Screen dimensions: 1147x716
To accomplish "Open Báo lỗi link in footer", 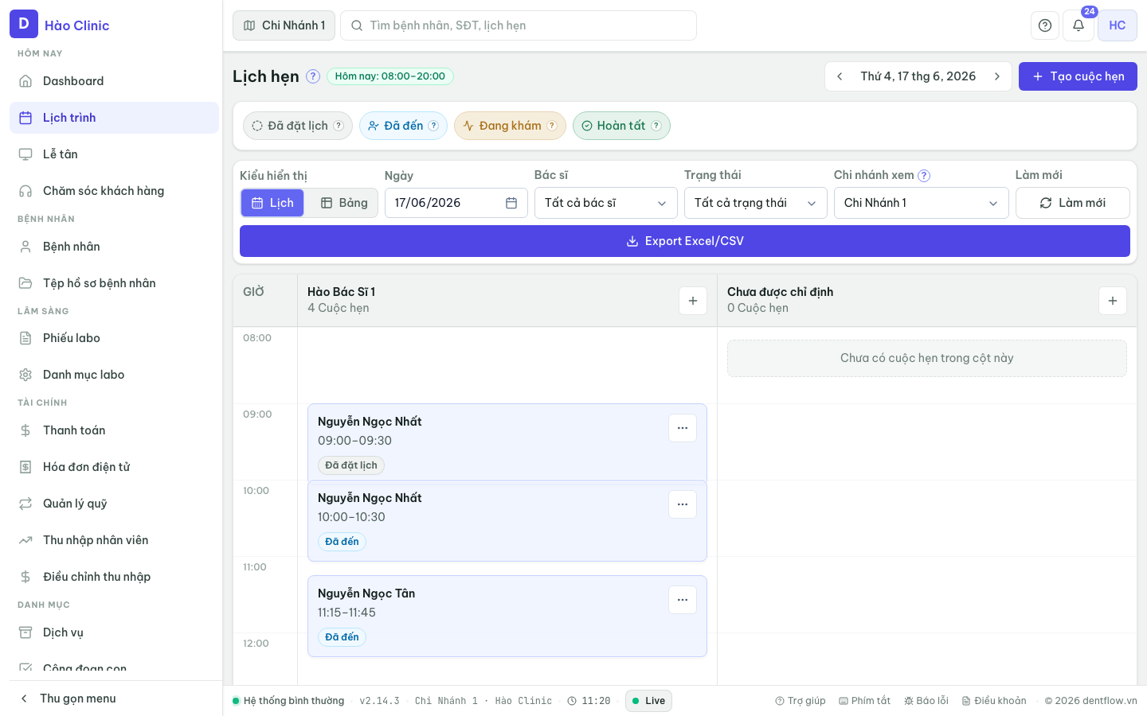I will click(x=926, y=701).
